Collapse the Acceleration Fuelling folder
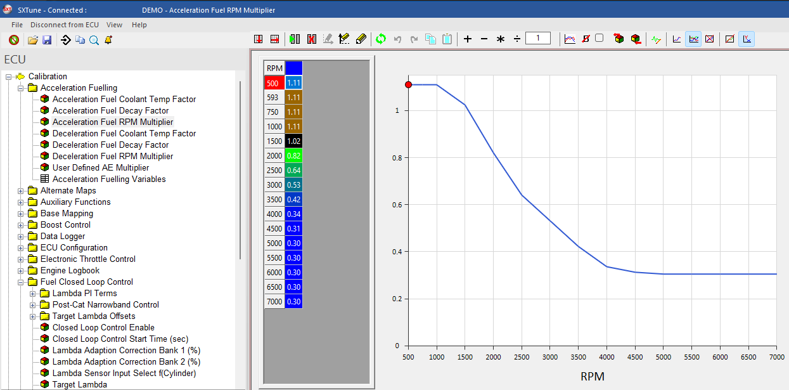 (21, 88)
